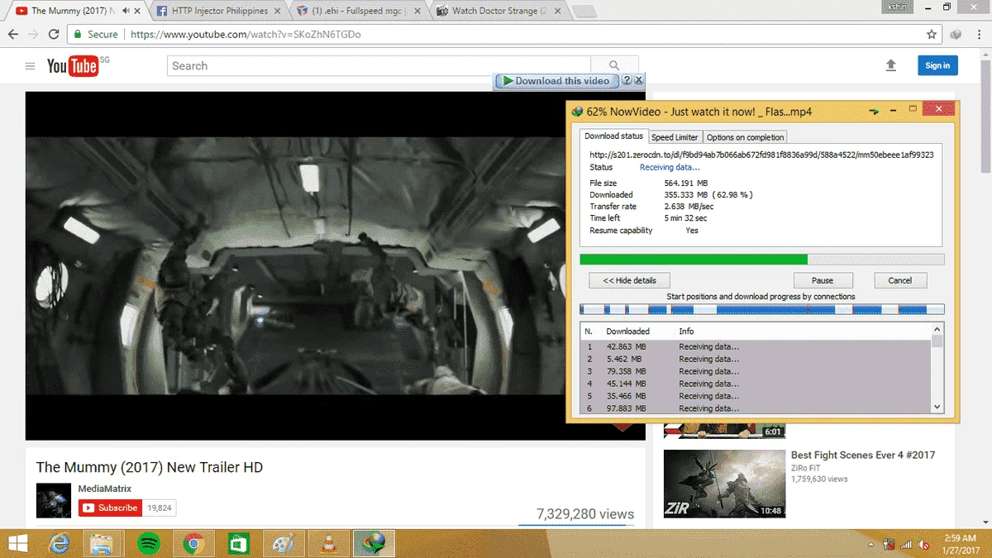Switch to Chrome on the taskbar

click(x=193, y=543)
